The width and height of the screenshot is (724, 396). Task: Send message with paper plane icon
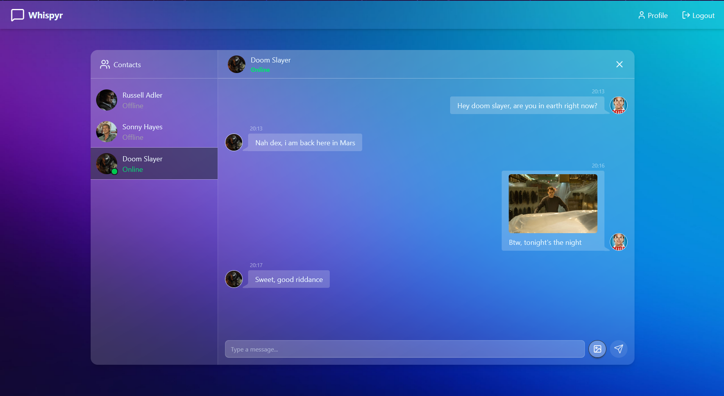[619, 349]
